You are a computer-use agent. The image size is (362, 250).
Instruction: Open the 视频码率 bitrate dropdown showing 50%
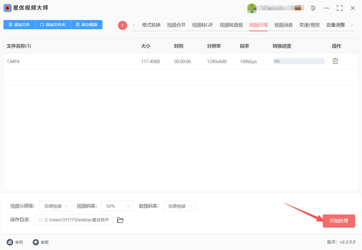pos(117,206)
